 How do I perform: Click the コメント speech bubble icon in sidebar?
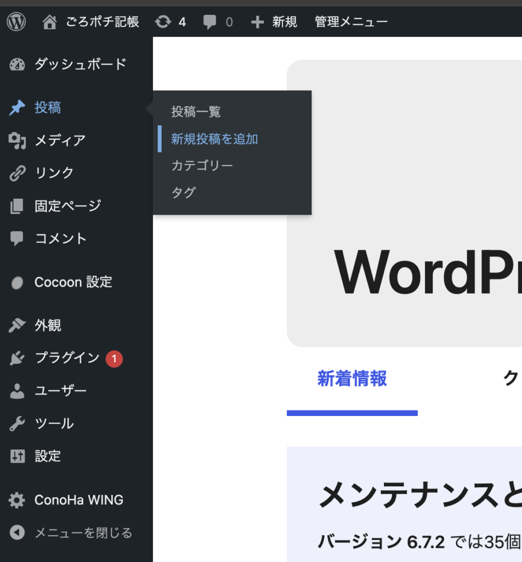click(x=17, y=239)
